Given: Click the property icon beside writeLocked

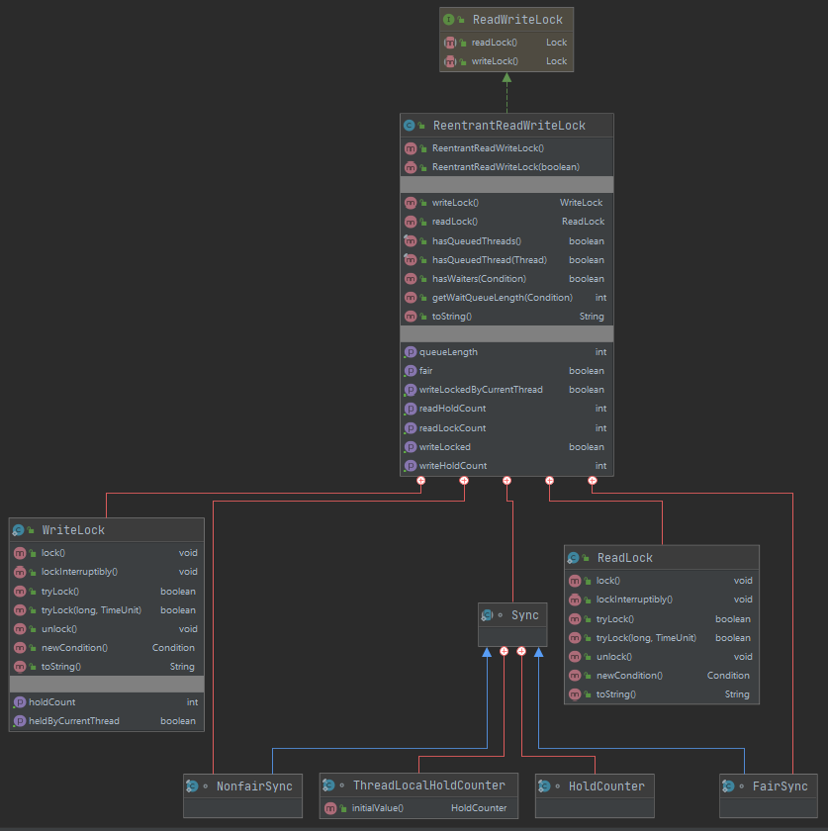Looking at the screenshot, I should [411, 447].
